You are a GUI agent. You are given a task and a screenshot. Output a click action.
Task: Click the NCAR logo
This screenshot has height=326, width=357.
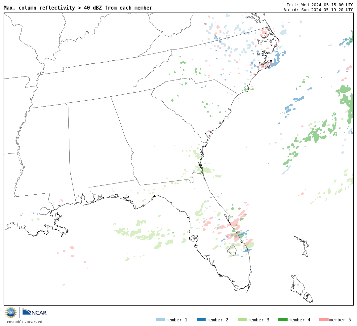point(34,312)
